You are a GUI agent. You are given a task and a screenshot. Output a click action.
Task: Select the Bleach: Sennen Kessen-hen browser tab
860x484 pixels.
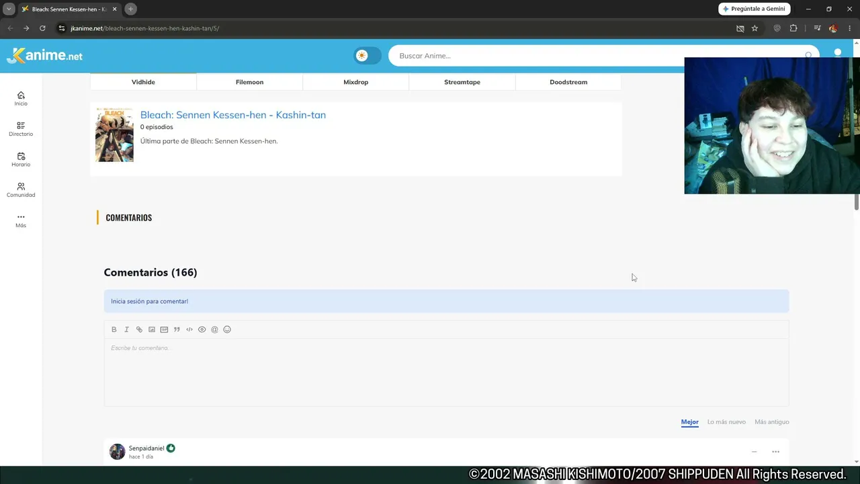[69, 9]
